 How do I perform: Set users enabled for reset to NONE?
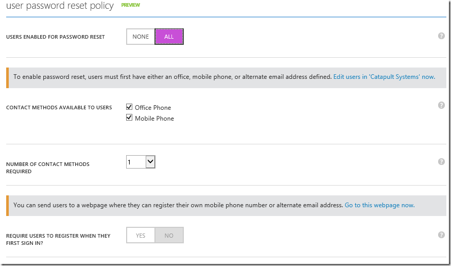tap(141, 37)
